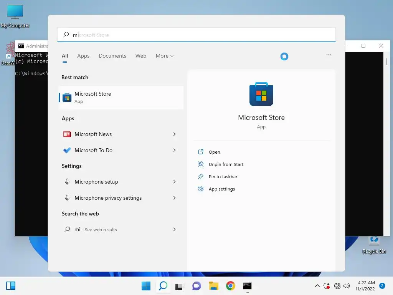Image resolution: width=393 pixels, height=295 pixels.
Task: Click the Pin to taskbar pin icon
Action: point(200,176)
